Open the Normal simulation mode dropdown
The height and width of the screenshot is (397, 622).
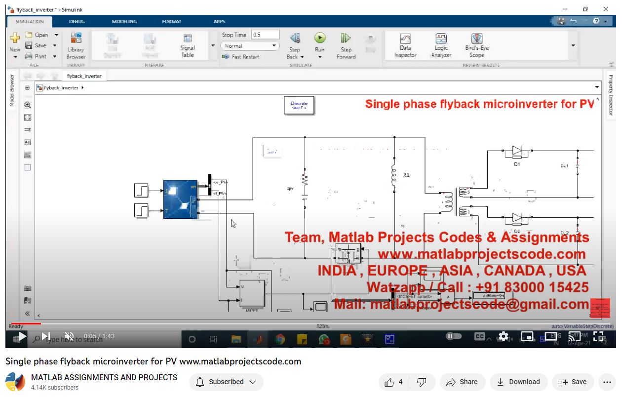click(250, 46)
